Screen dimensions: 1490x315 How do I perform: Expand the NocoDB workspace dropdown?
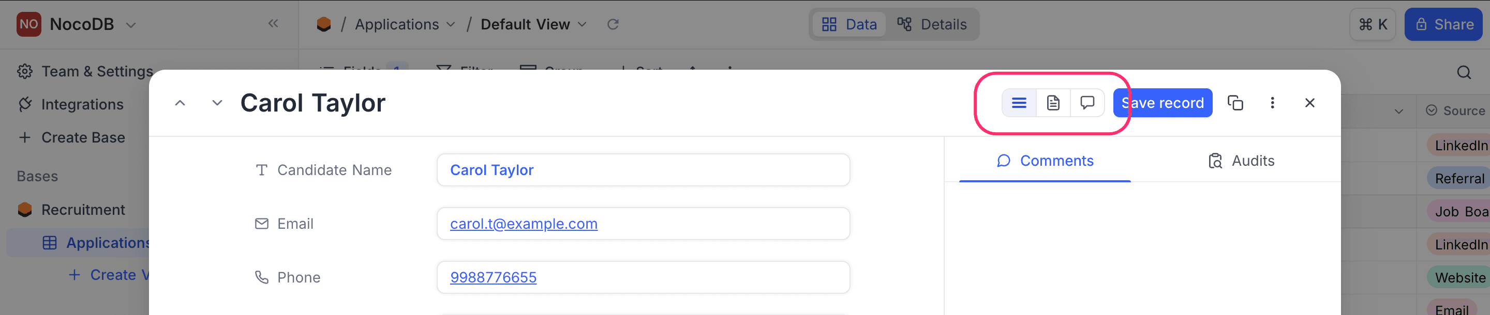coord(131,25)
